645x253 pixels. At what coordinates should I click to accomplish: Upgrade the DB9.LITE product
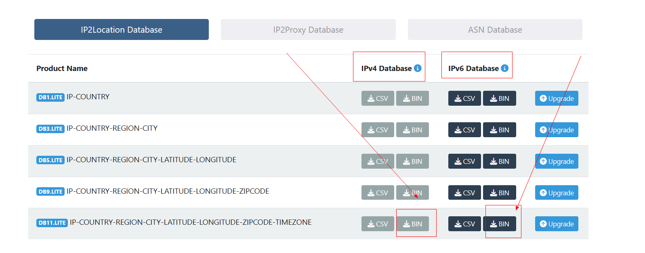click(x=557, y=192)
